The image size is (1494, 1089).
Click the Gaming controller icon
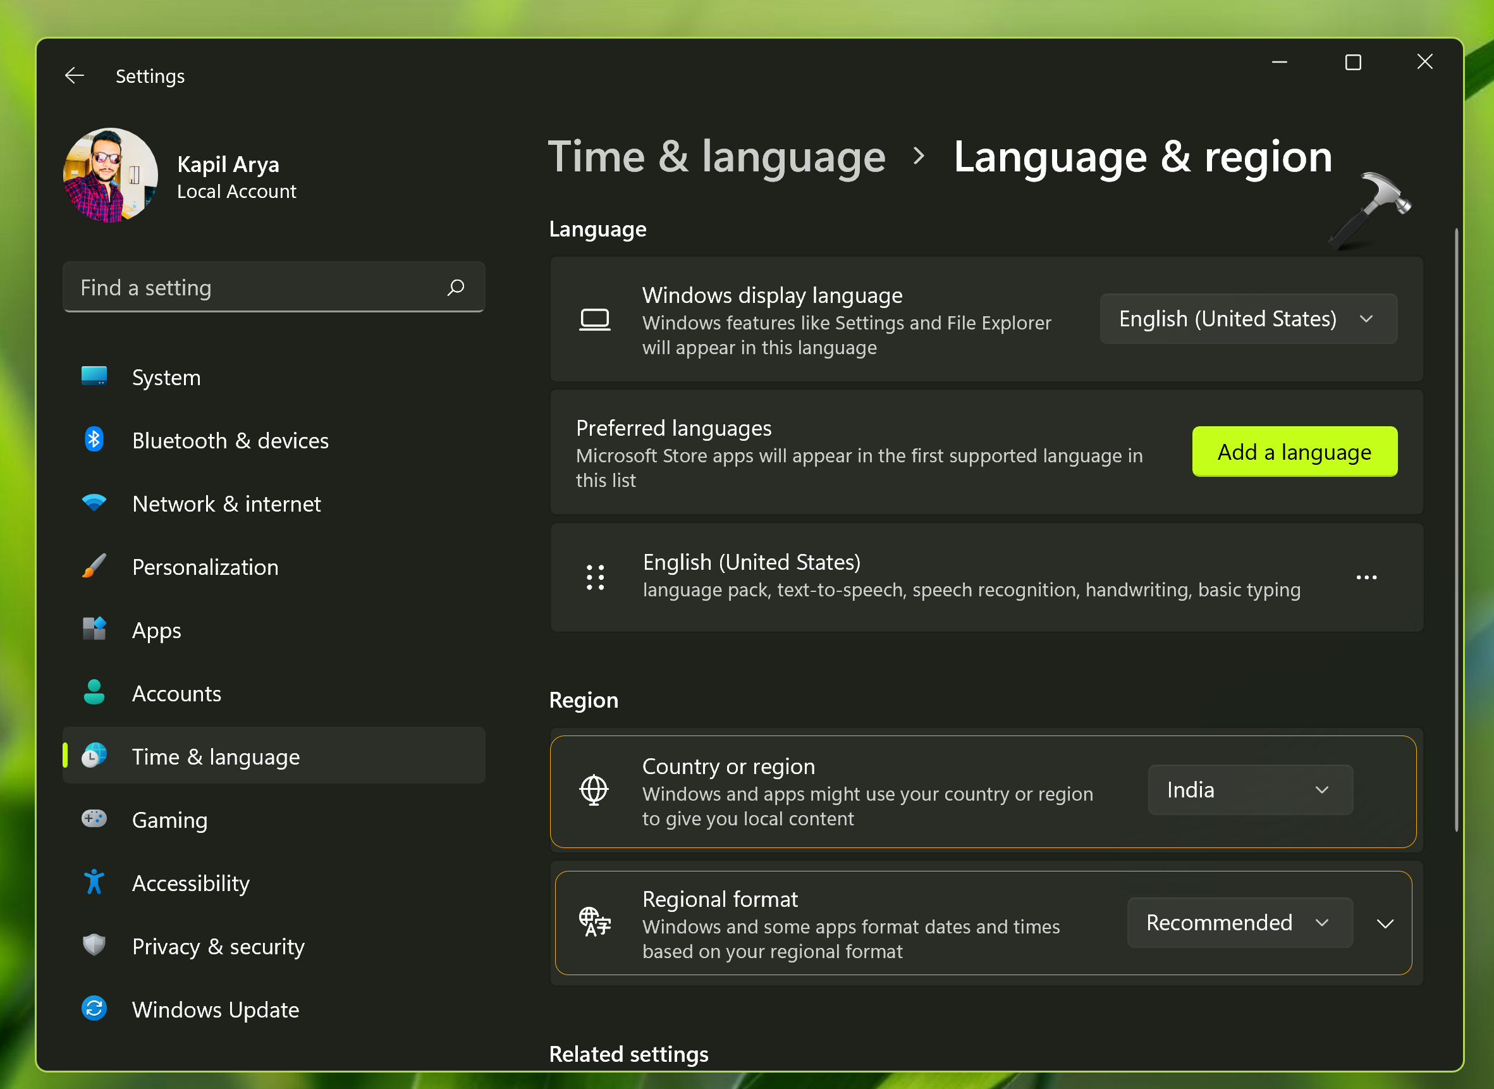point(94,819)
